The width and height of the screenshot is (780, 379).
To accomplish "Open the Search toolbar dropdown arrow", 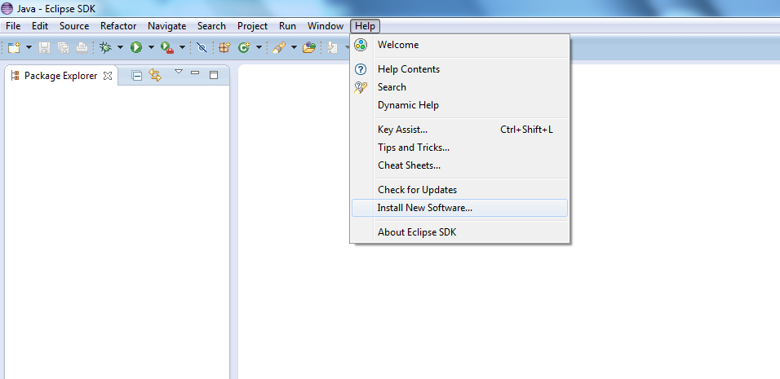I will [x=294, y=48].
